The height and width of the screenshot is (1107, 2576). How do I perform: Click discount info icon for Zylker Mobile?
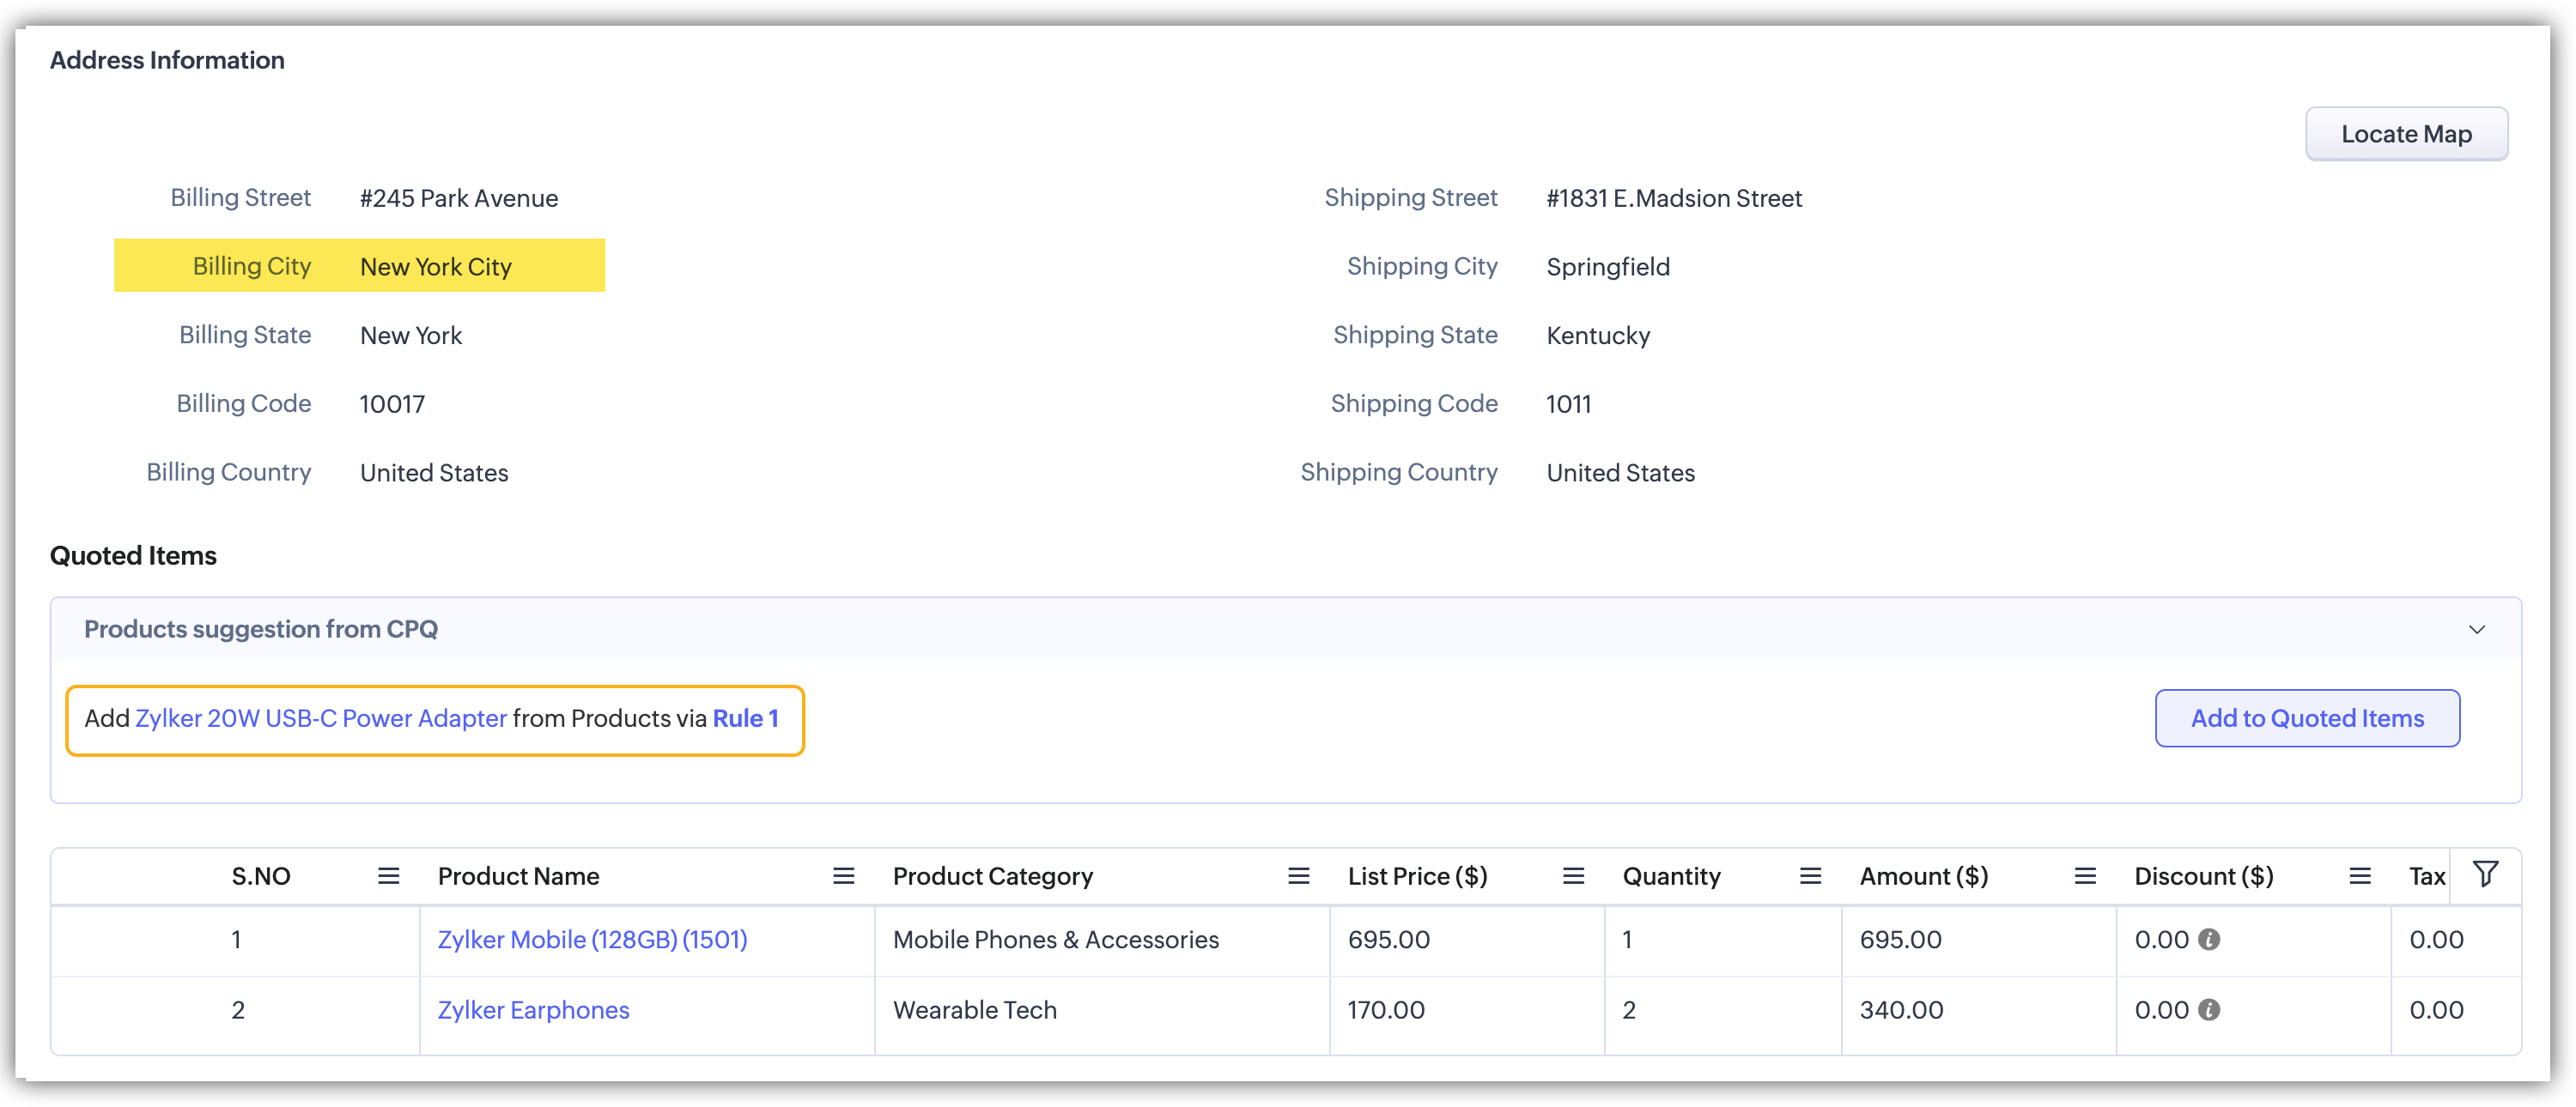tap(2209, 939)
